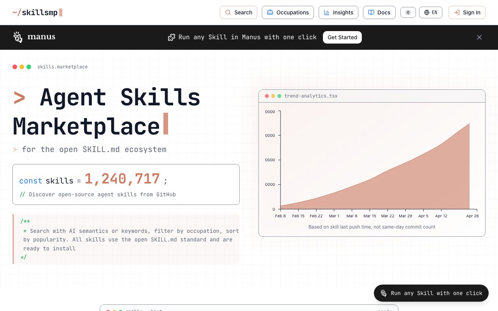Click the "Agent Skills Marketplace" heading
498x311 pixels.
107,112
